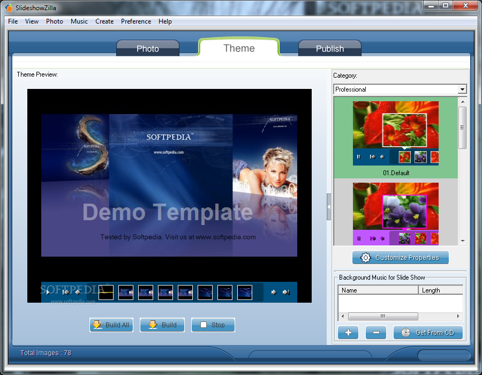Image resolution: width=482 pixels, height=375 pixels.
Task: Select the Theme tab
Action: pyautogui.click(x=239, y=48)
